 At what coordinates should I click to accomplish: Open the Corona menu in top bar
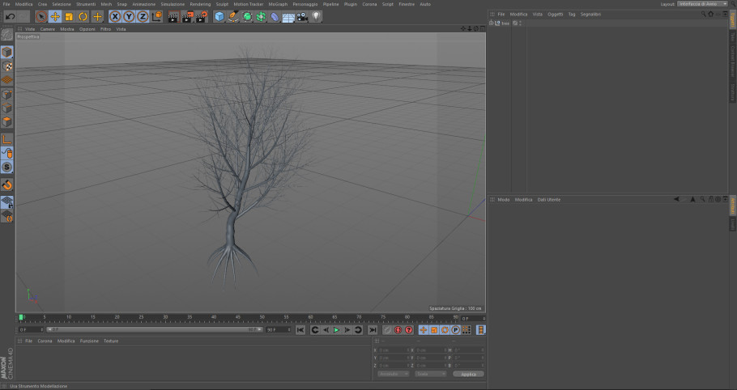[369, 4]
